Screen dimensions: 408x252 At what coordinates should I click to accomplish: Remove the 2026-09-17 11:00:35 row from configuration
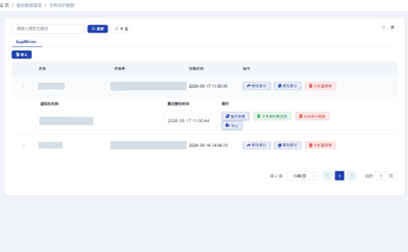[321, 86]
